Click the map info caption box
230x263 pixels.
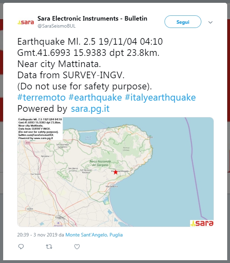40,129
